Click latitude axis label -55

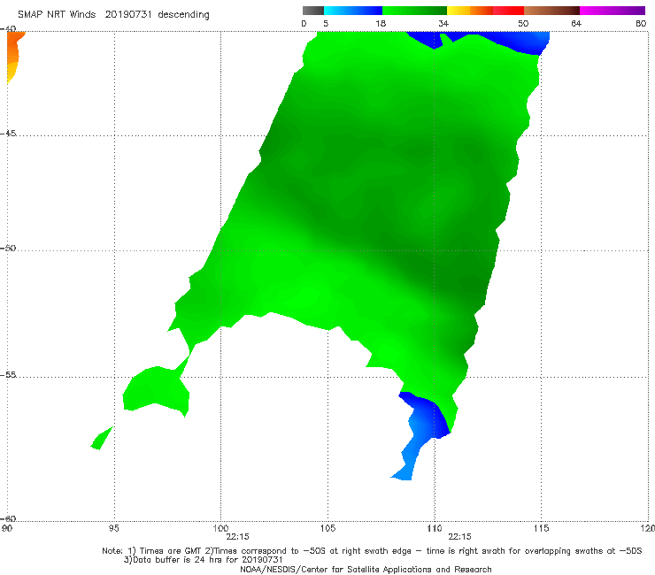8,374
